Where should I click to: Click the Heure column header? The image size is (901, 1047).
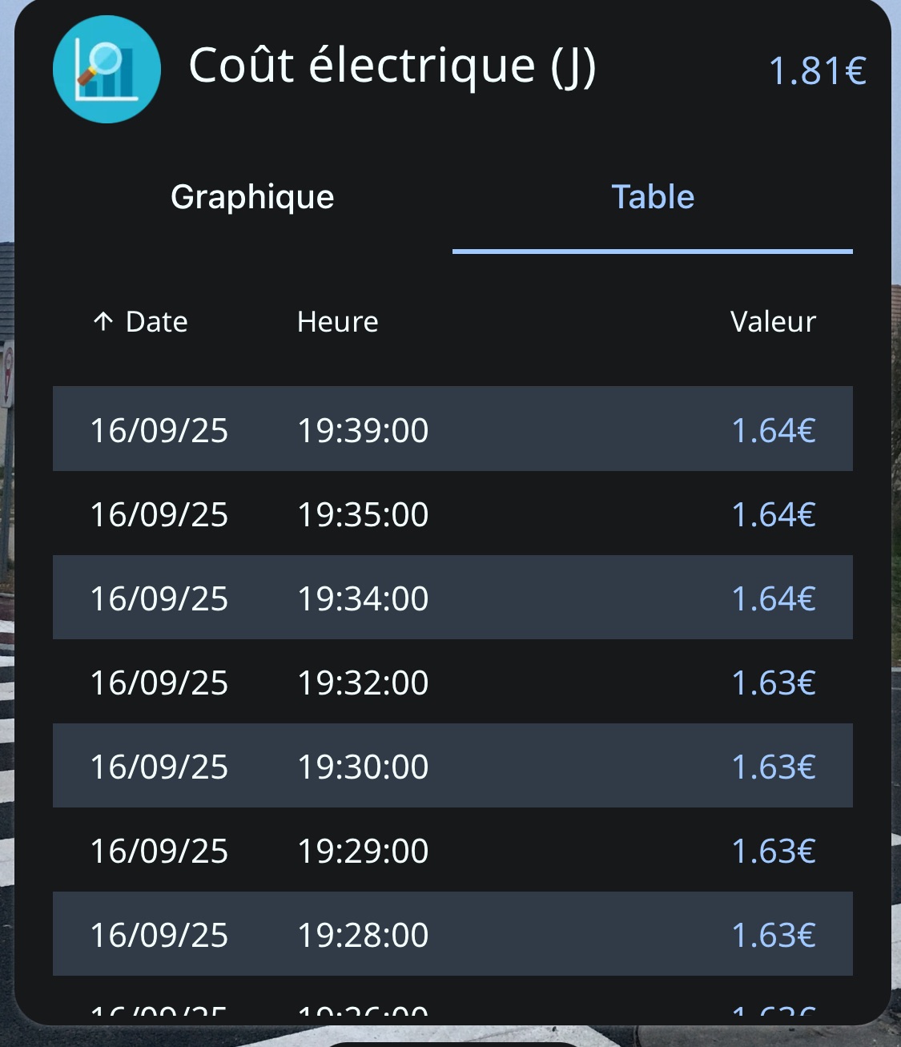tap(337, 322)
